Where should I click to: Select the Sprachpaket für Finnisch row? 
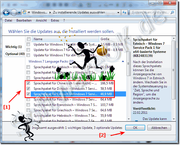[x=76, y=99]
